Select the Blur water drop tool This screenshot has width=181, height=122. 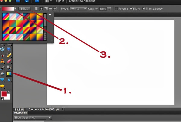coord(9,80)
